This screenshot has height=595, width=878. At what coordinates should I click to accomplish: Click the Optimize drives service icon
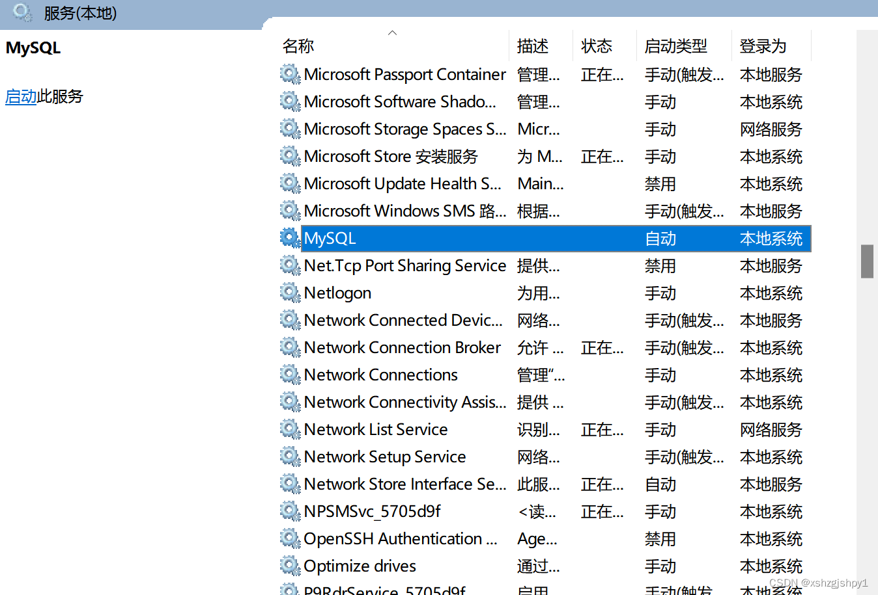coord(290,566)
